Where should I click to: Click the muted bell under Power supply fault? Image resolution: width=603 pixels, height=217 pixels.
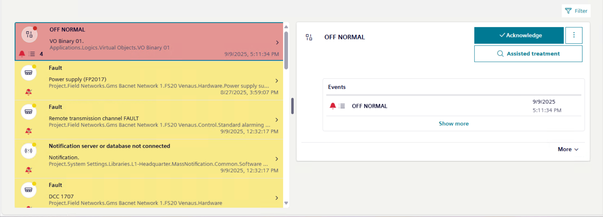pos(29,92)
